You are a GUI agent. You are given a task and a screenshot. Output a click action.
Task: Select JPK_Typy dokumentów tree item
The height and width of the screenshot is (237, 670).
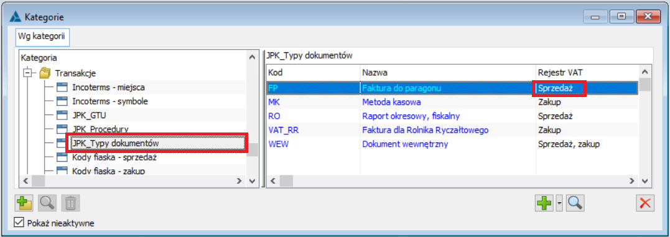[116, 143]
